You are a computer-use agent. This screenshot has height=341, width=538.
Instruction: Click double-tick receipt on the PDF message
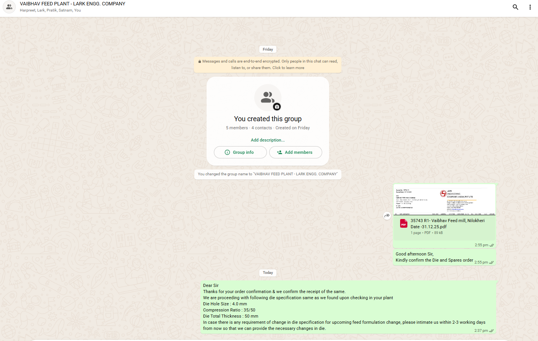(x=492, y=245)
